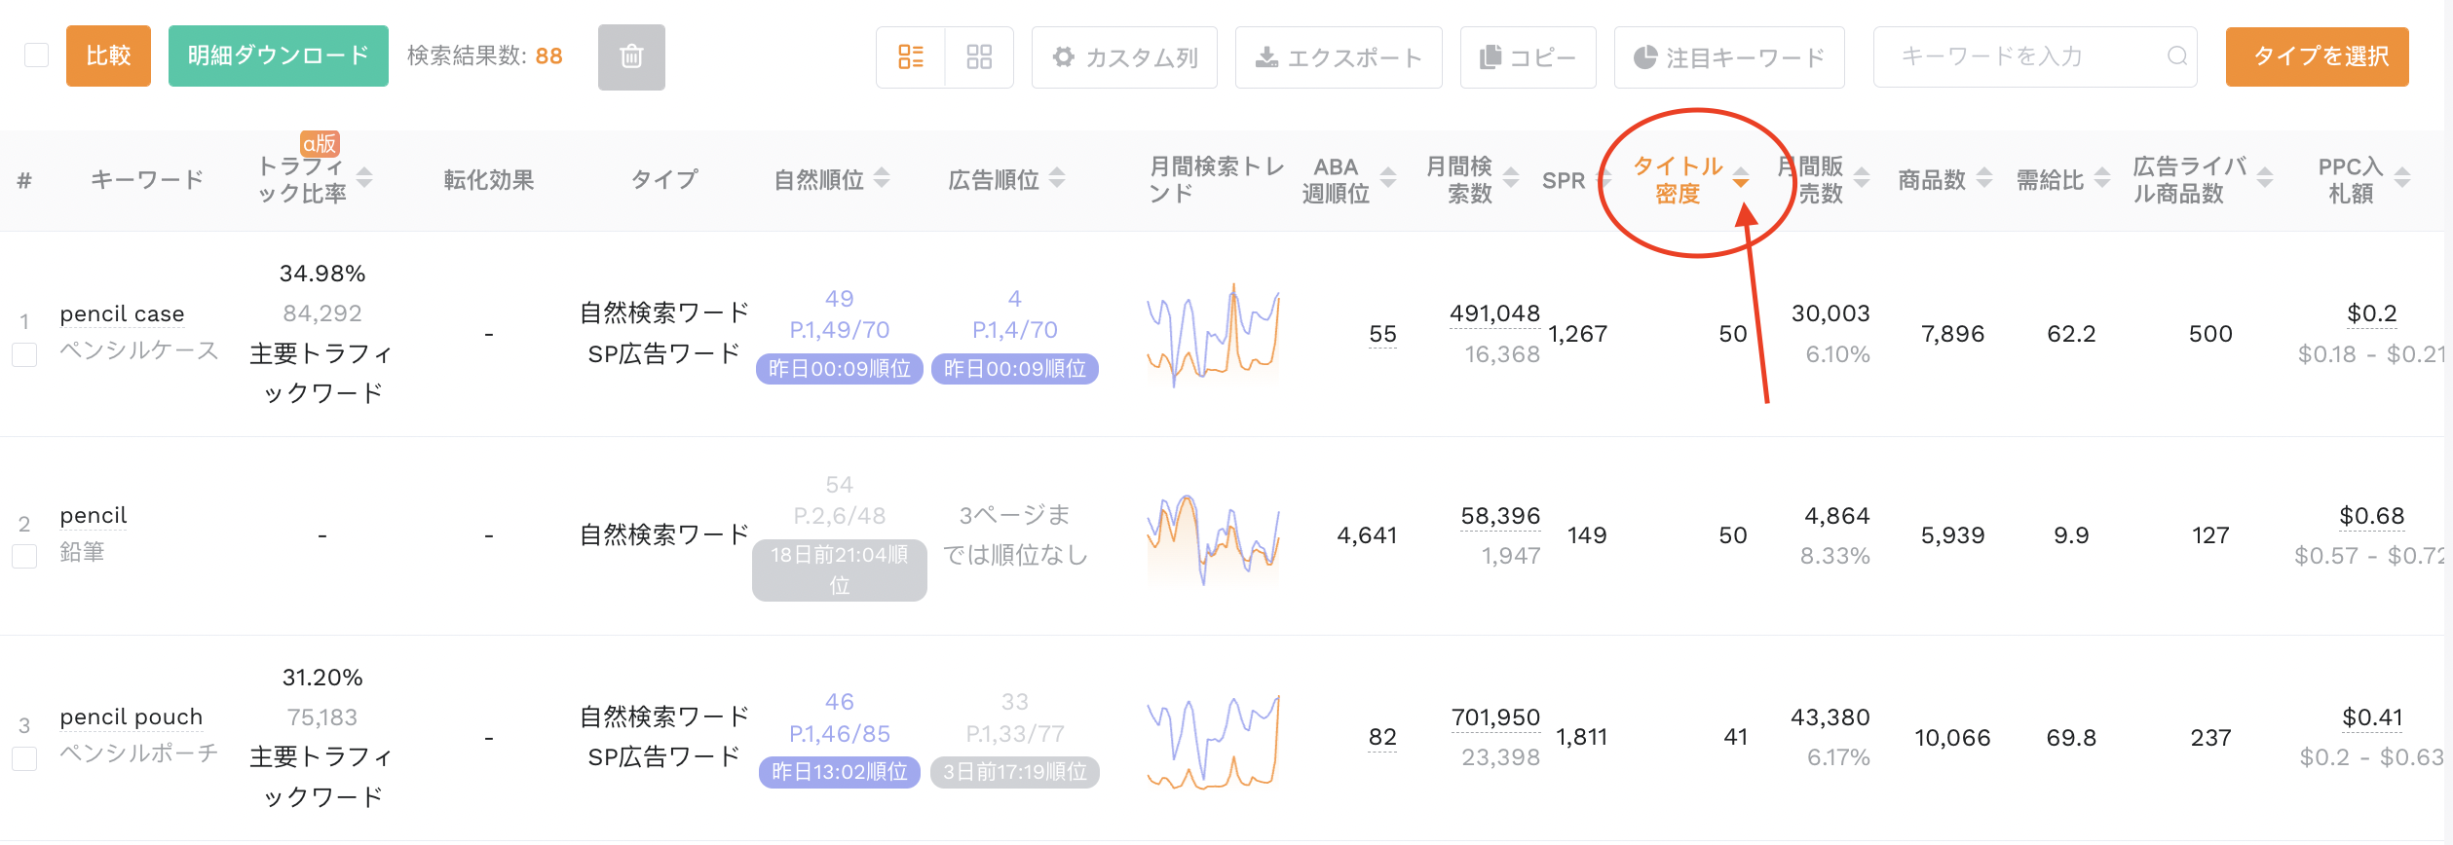
Task: Open pencil keyword link
Action: click(94, 516)
